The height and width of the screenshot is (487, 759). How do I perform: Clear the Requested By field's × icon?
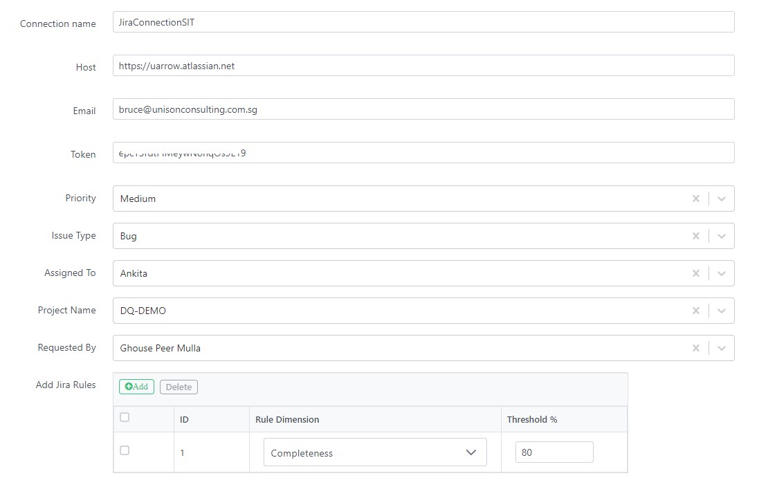coord(696,348)
